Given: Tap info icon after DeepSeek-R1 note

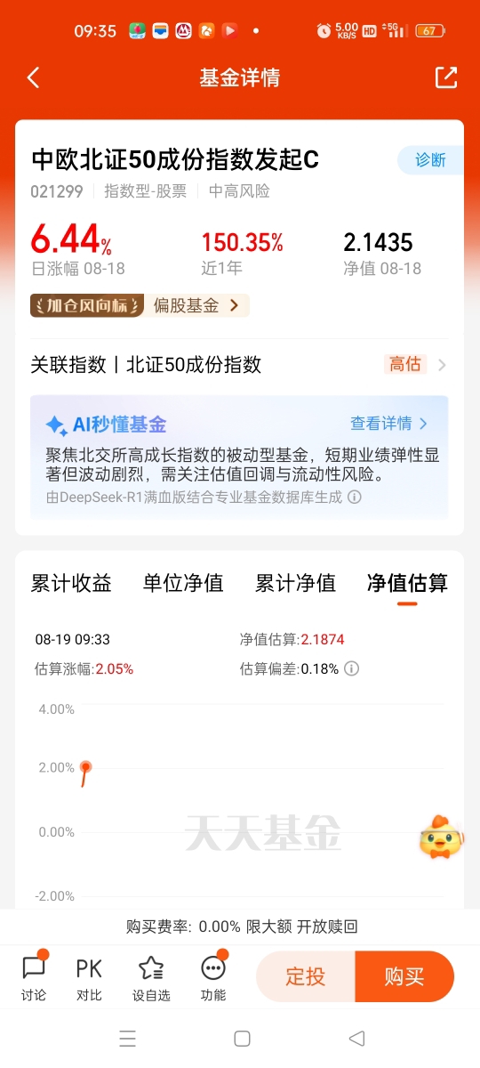Looking at the screenshot, I should click(x=355, y=498).
